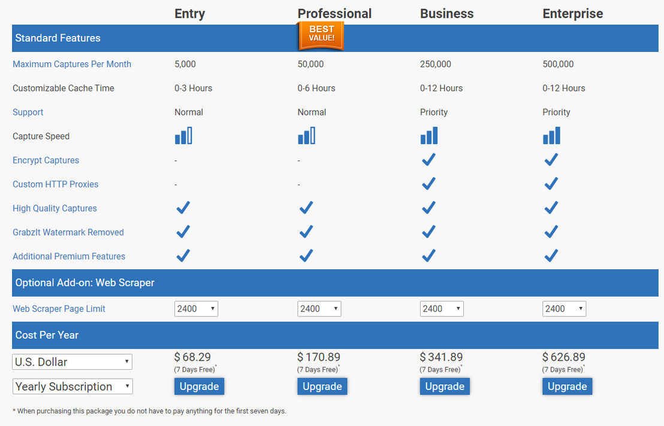
Task: Open the Entry Web Scraper Page Limit dropdown
Action: click(196, 309)
